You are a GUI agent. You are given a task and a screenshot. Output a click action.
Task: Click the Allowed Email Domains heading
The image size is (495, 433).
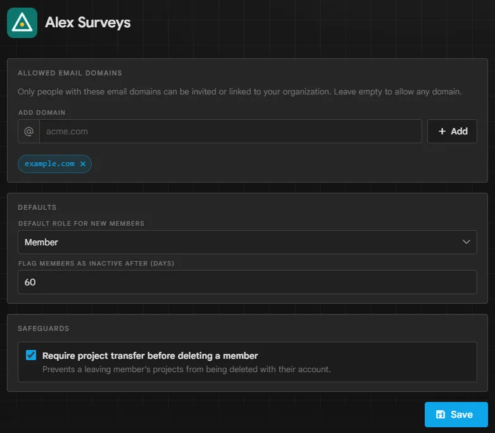pos(70,73)
